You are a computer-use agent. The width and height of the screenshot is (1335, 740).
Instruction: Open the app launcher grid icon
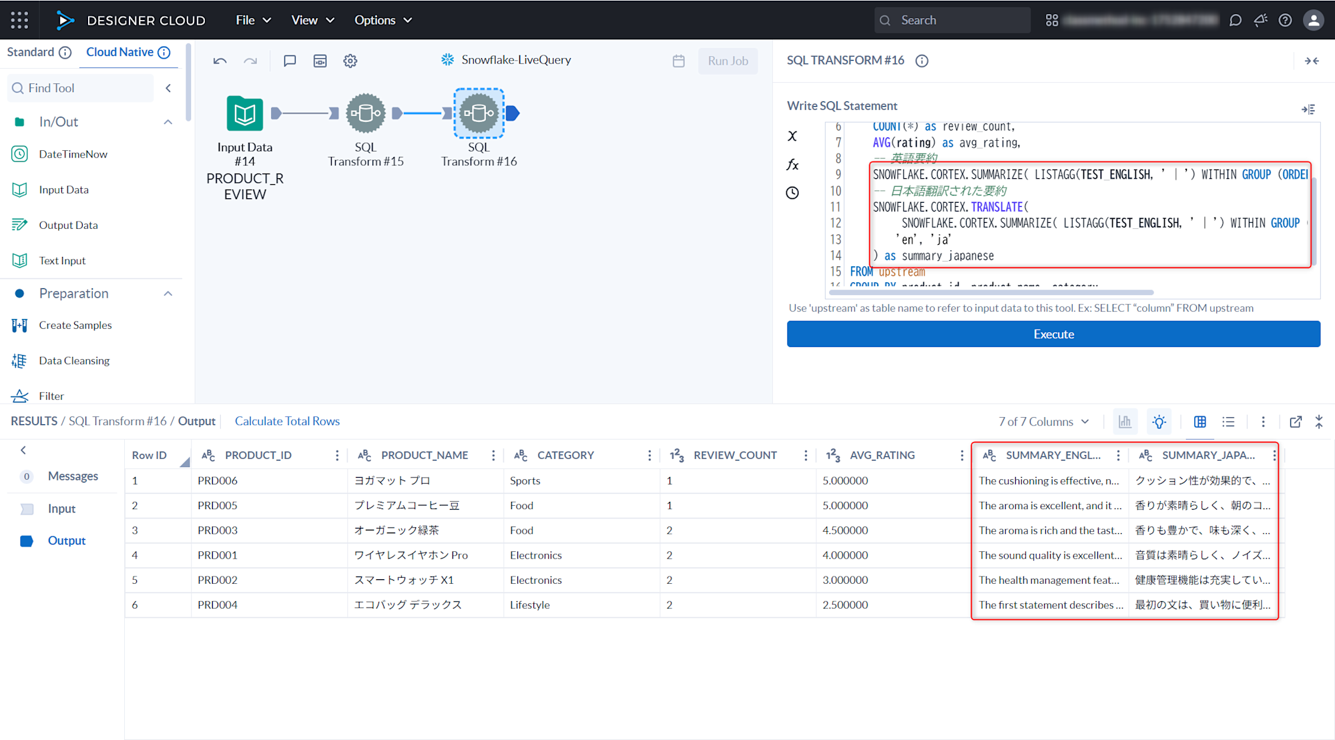tap(19, 20)
